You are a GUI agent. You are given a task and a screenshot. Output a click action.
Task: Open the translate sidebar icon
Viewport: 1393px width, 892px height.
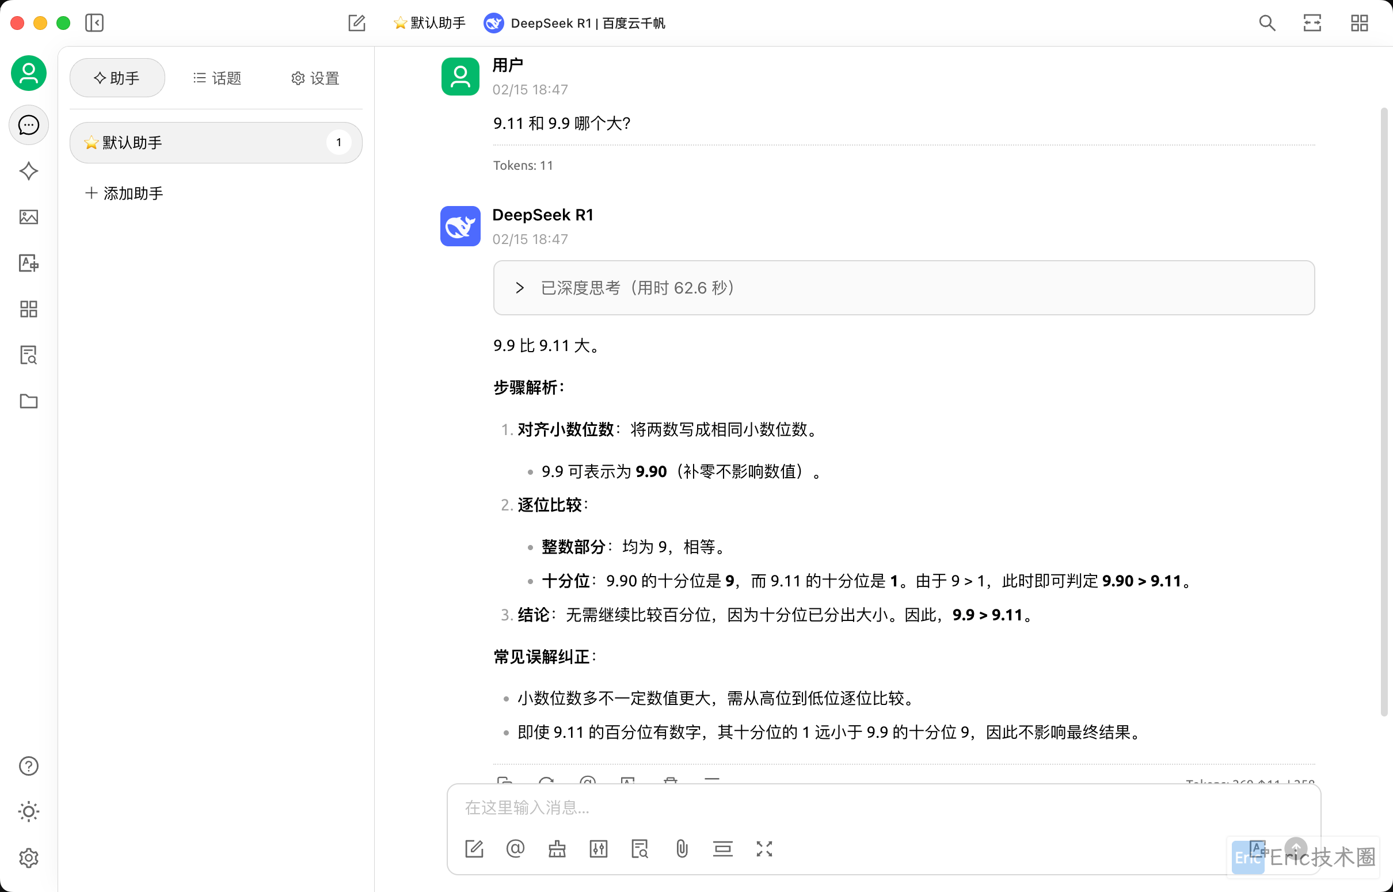click(28, 263)
